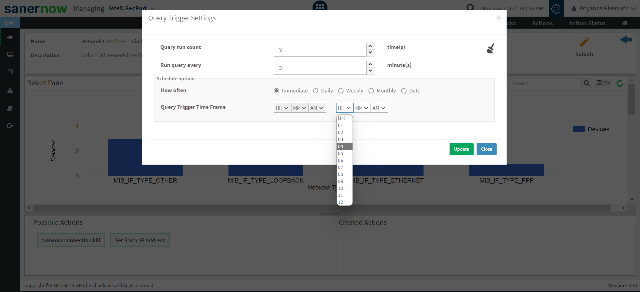The height and width of the screenshot is (292, 640).
Task: Open the start time HH dropdown
Action: (x=282, y=108)
